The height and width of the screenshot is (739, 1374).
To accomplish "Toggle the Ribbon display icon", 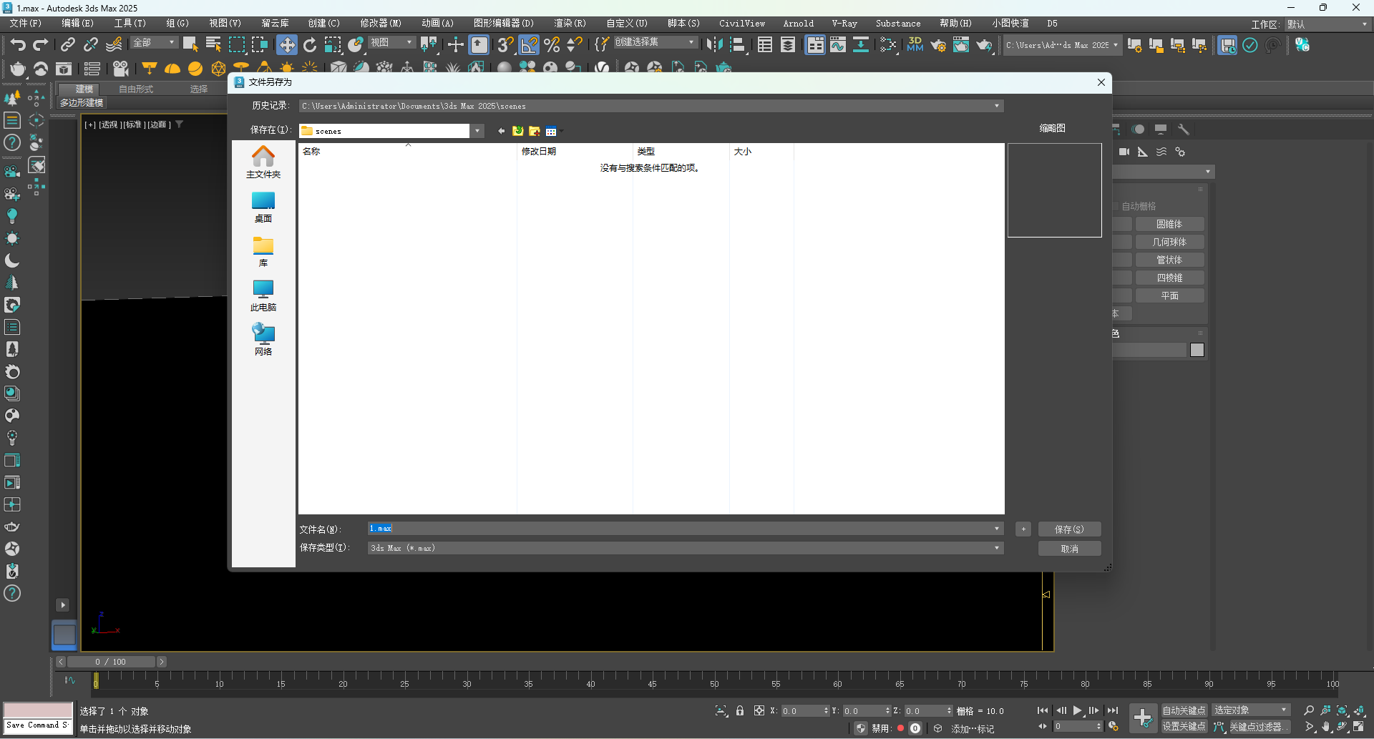I will coord(815,45).
